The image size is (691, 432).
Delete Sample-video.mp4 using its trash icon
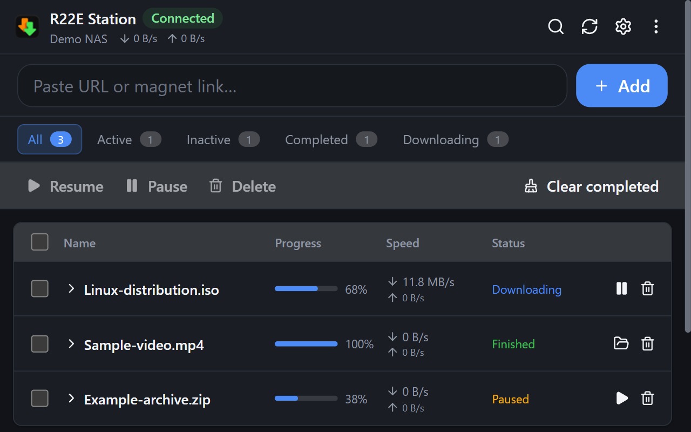[x=647, y=343]
